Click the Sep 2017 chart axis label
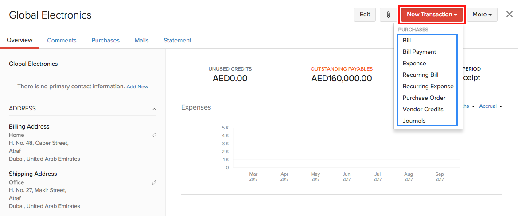Screen dimensions: 518x216 (440, 177)
